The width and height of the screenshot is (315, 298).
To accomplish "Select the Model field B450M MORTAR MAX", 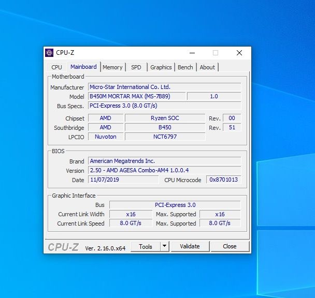I will point(137,96).
